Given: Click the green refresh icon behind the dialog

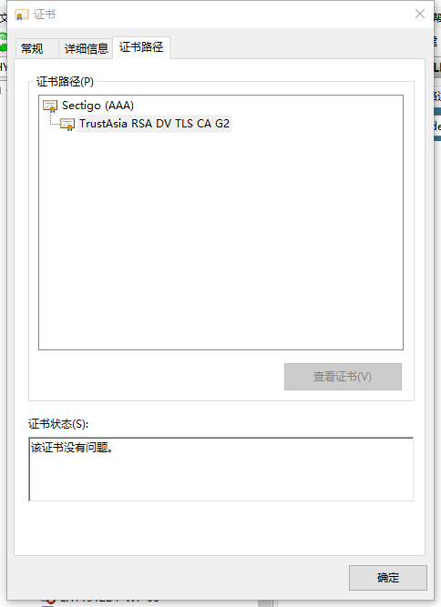Looking at the screenshot, I should coord(3,42).
